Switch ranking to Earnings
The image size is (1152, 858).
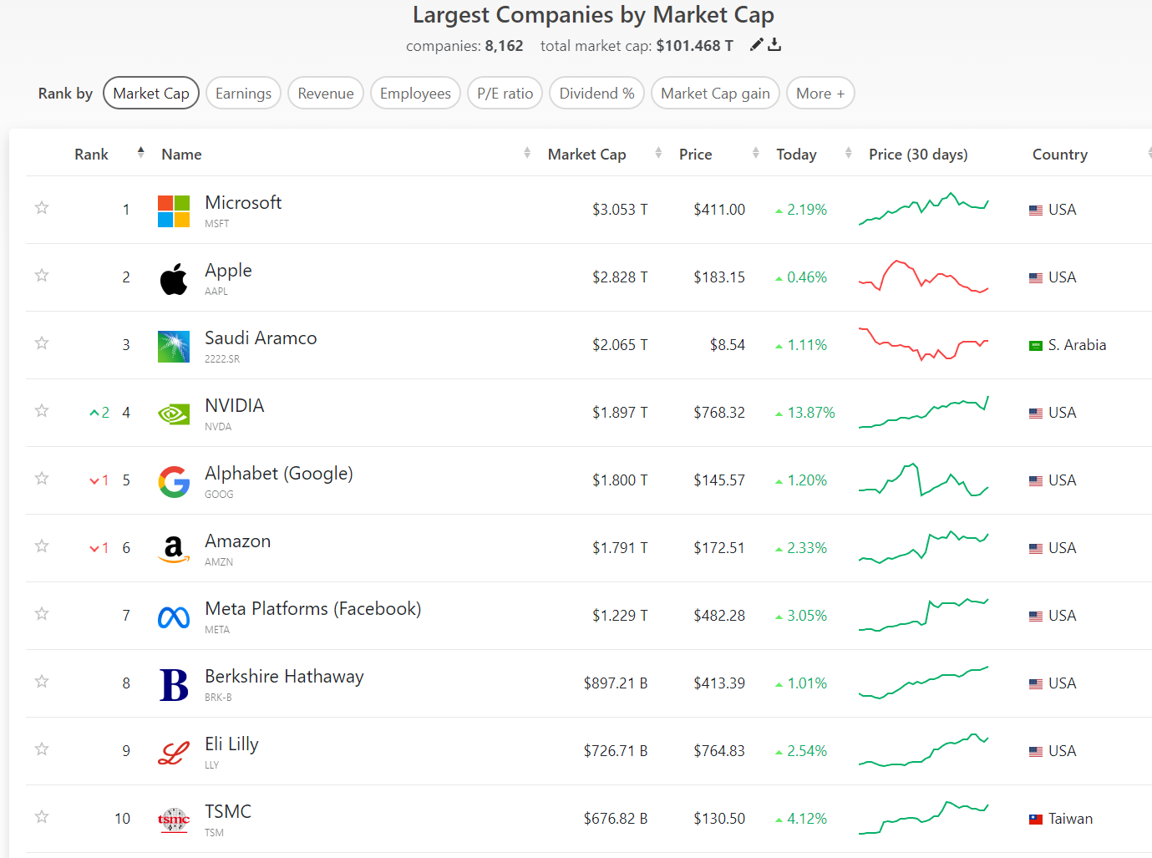coord(243,94)
